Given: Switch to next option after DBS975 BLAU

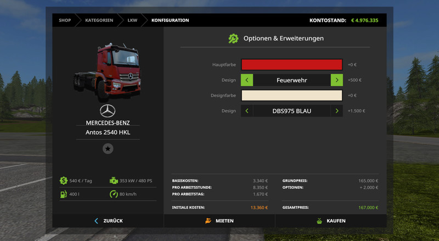Looking at the screenshot, I should (x=336, y=111).
